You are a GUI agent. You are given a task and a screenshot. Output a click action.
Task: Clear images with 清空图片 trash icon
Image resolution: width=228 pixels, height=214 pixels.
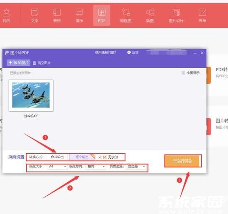tap(41, 63)
